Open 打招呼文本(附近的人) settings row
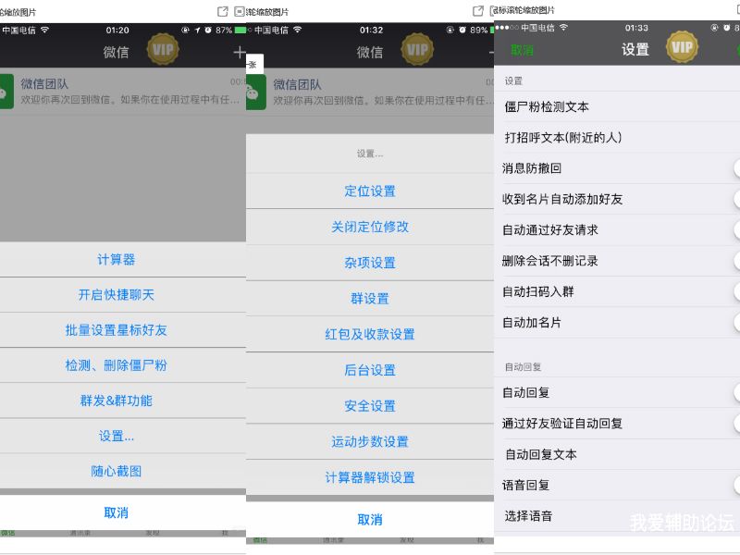This screenshot has height=555, width=740. pos(617,137)
